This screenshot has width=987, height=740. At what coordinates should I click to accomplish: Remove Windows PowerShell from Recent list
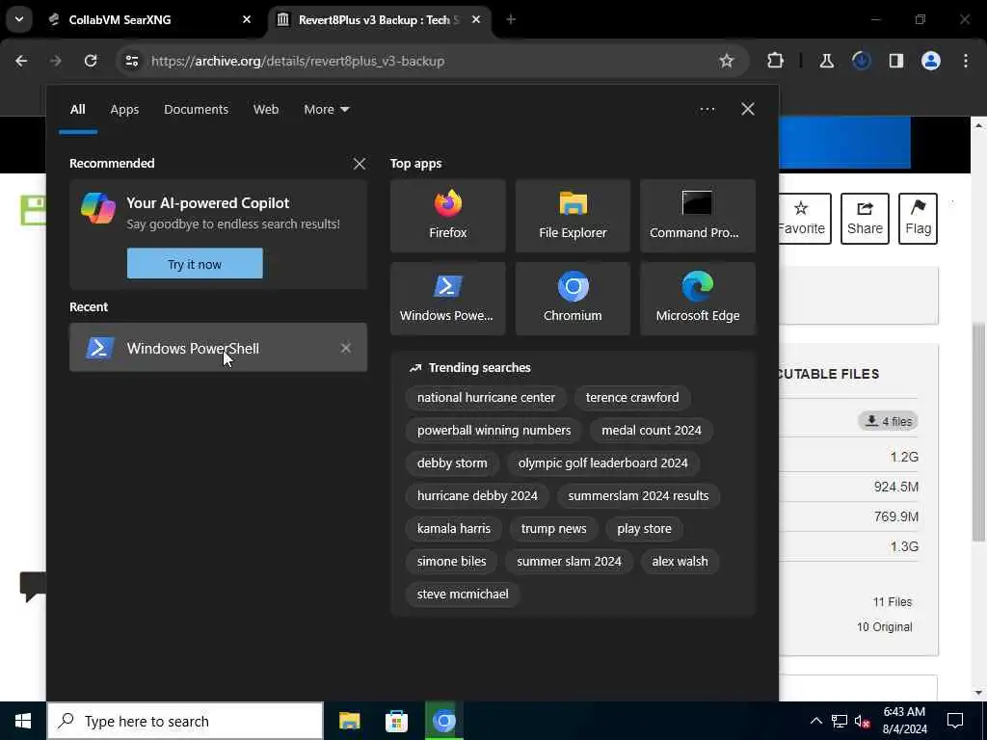coord(346,348)
